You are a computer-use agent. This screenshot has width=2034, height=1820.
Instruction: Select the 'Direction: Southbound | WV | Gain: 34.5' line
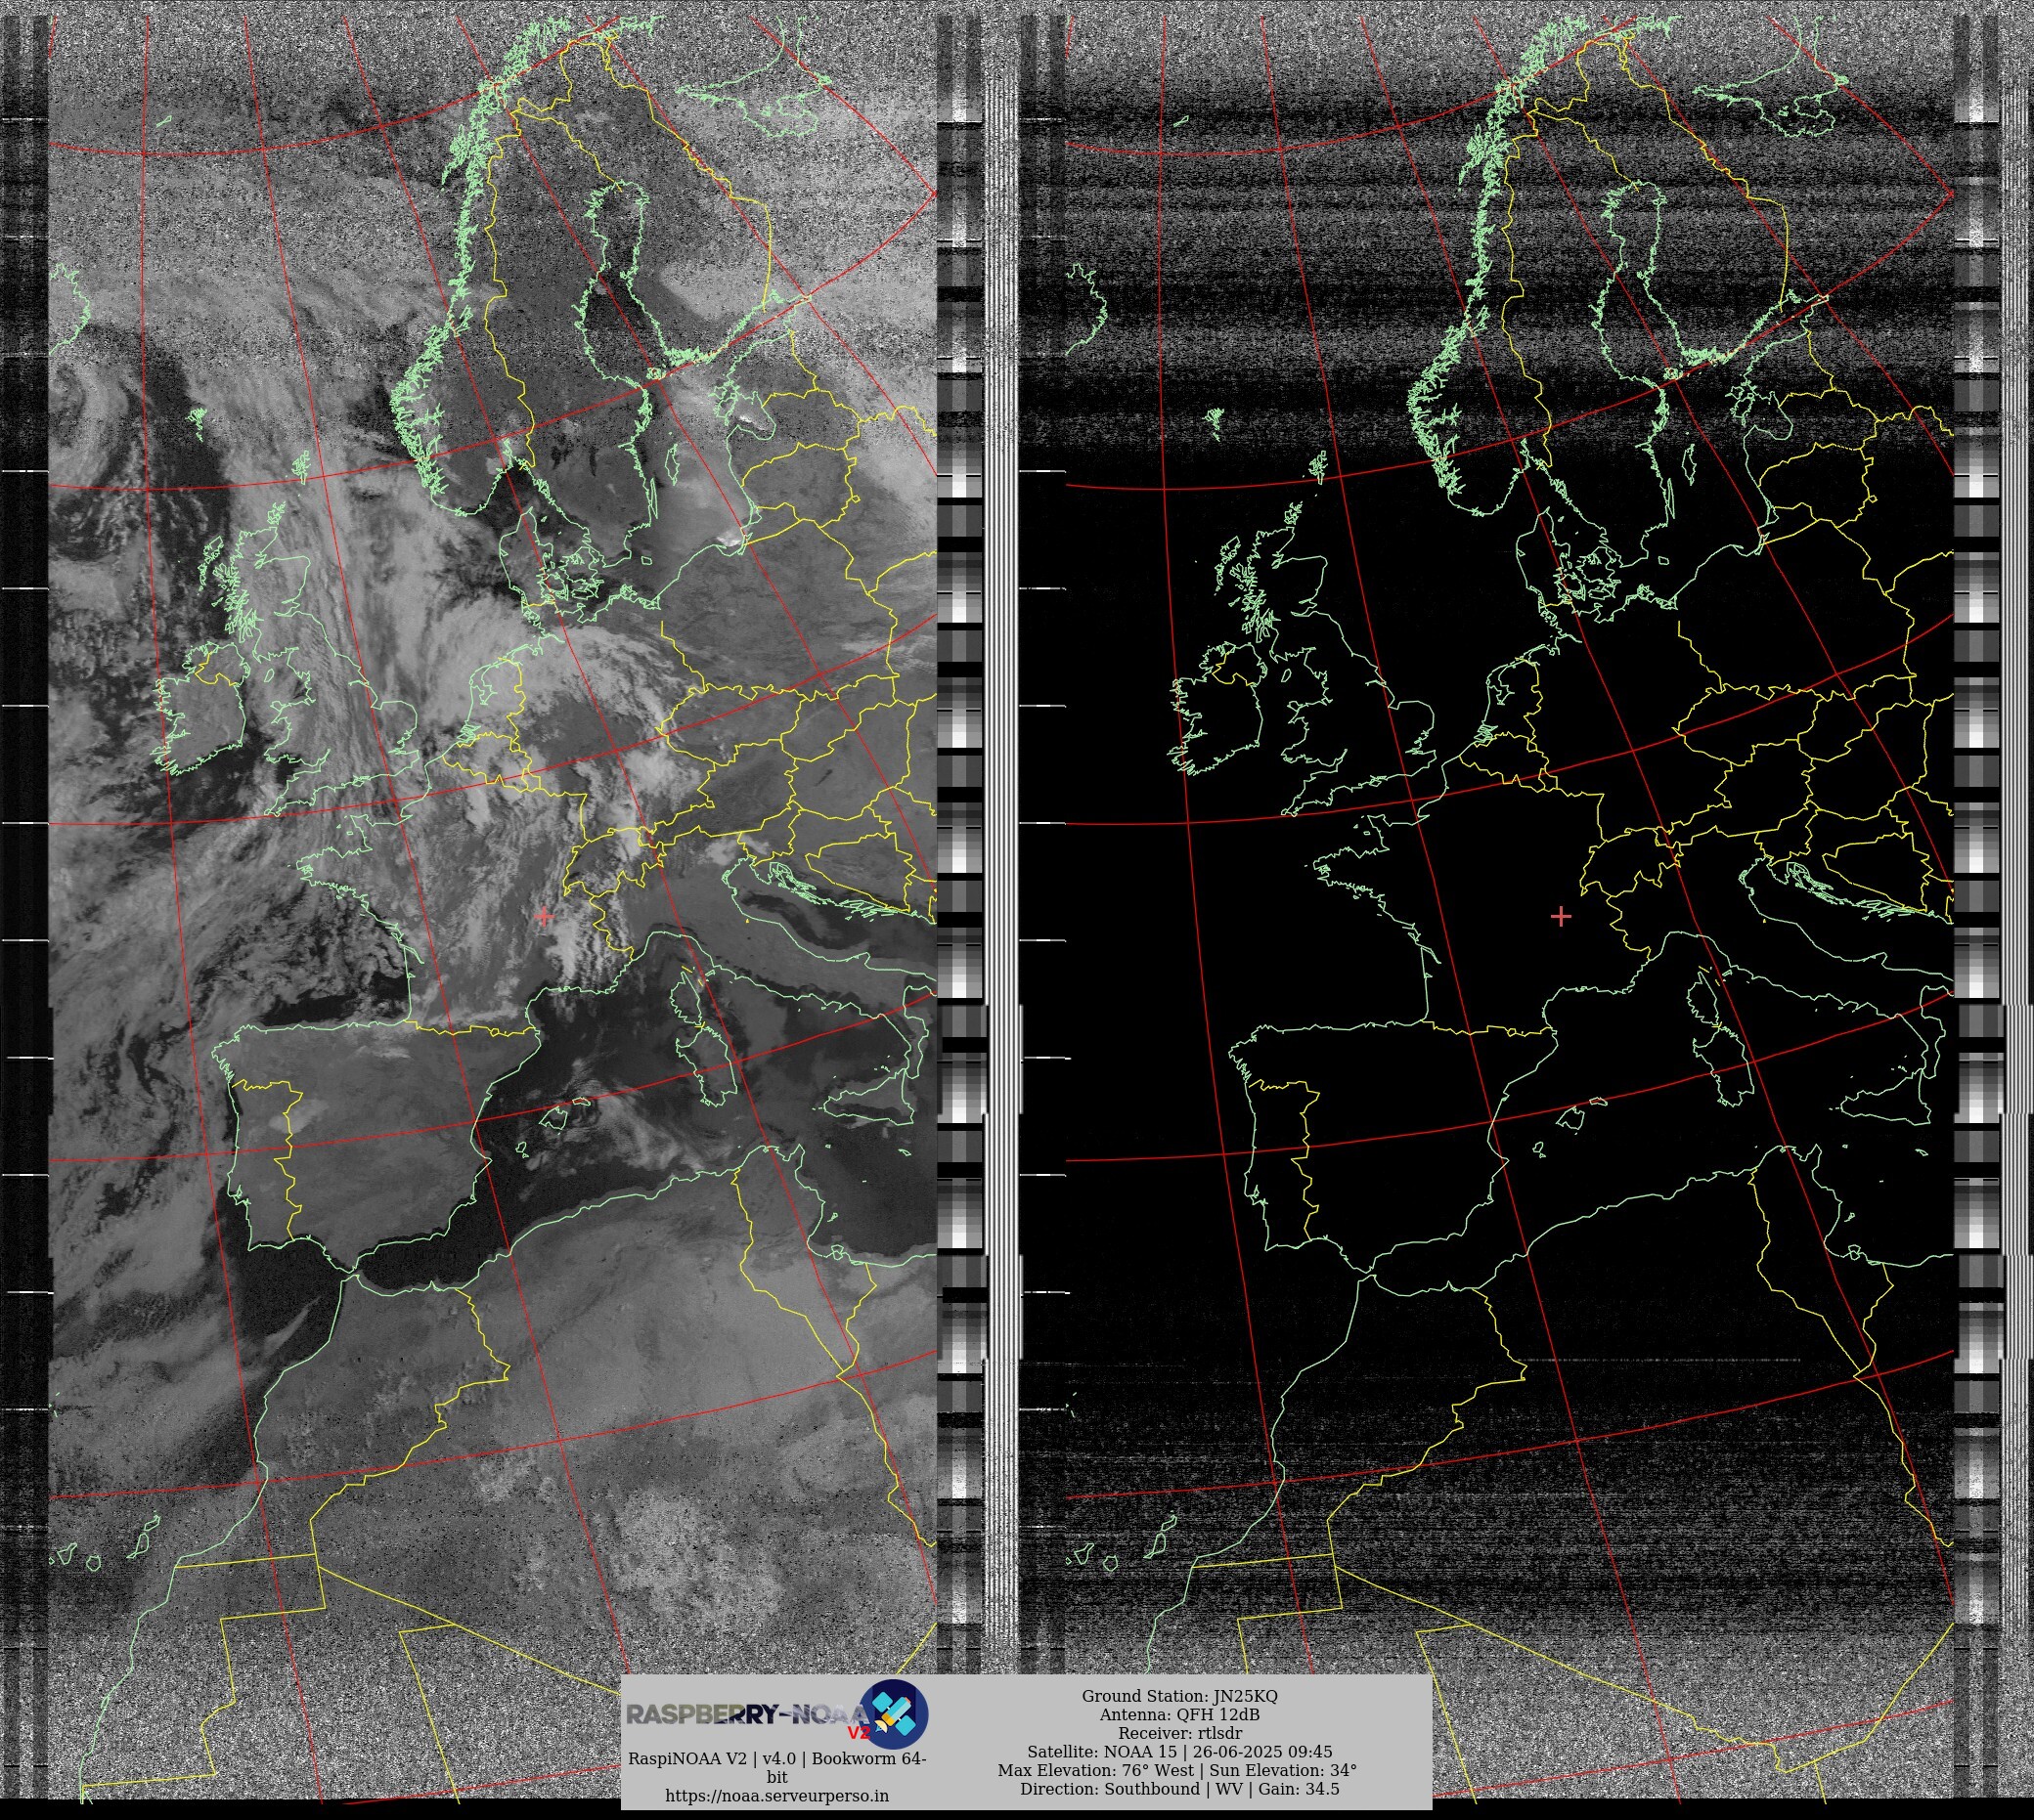tap(1179, 1789)
